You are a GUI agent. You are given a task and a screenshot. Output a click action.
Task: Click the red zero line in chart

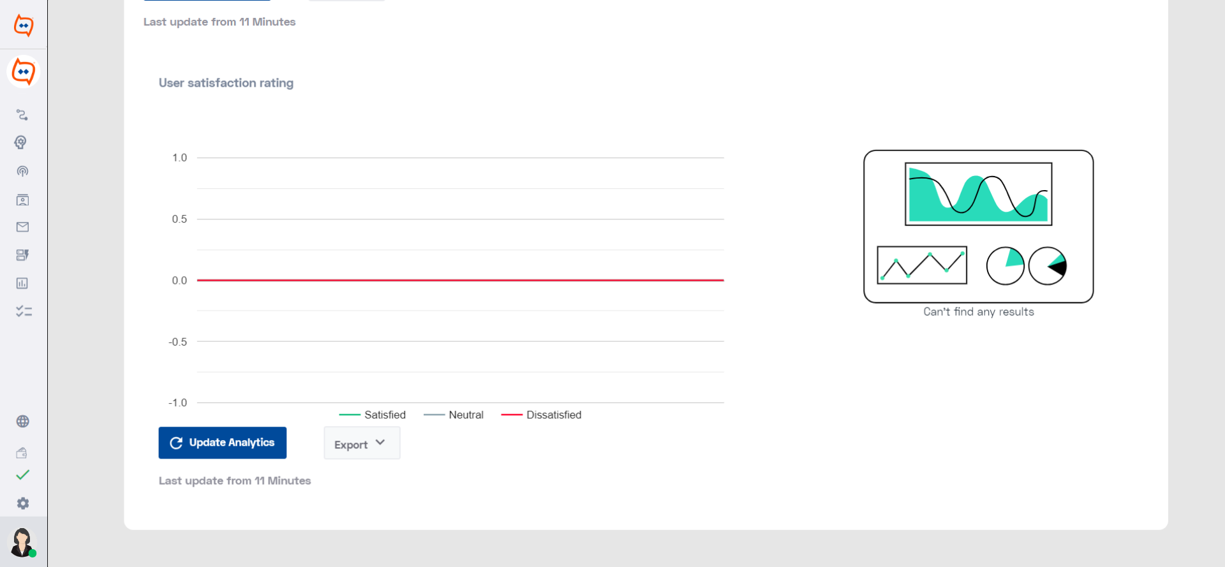coord(460,280)
